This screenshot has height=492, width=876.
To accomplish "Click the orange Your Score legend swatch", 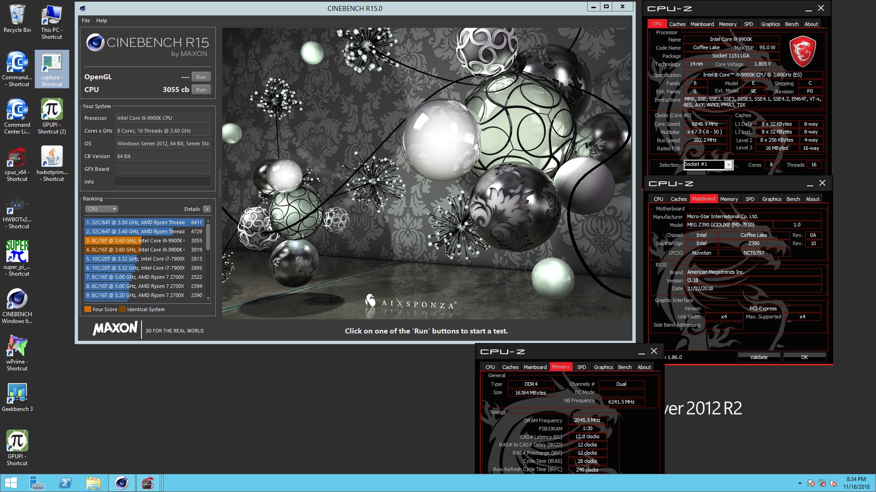I will 88,309.
